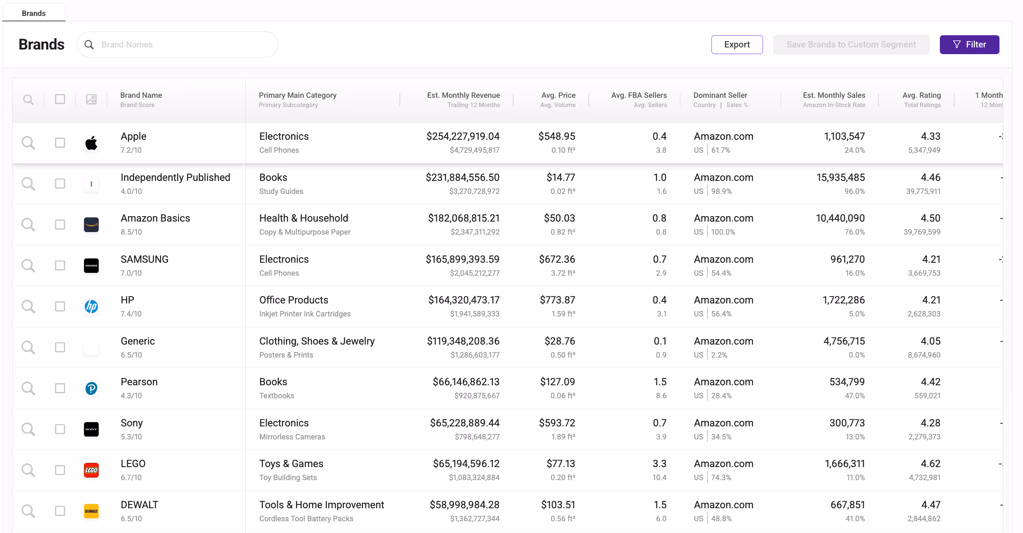This screenshot has width=1023, height=533.
Task: Sort by Avg. Rating column header
Action: pos(921,95)
